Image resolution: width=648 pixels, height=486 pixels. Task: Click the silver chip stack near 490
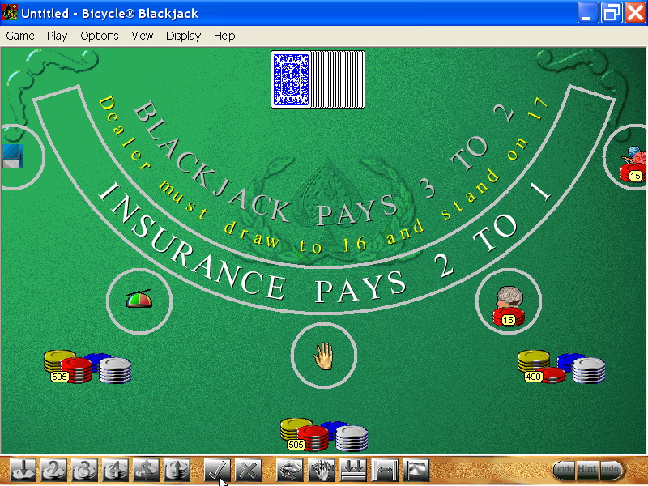coord(590,370)
